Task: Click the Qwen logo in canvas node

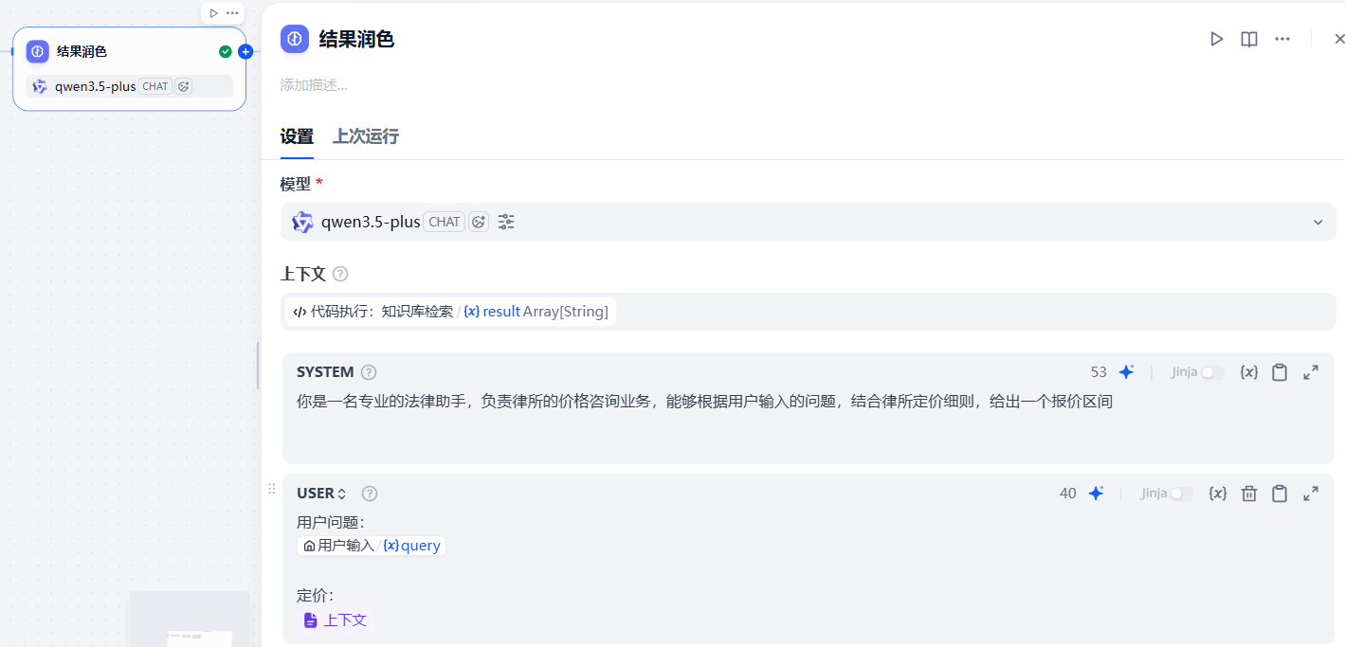Action: [40, 86]
